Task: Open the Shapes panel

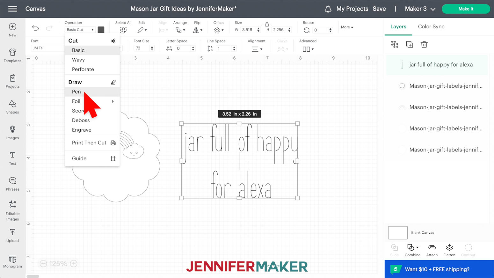Action: coord(12,107)
